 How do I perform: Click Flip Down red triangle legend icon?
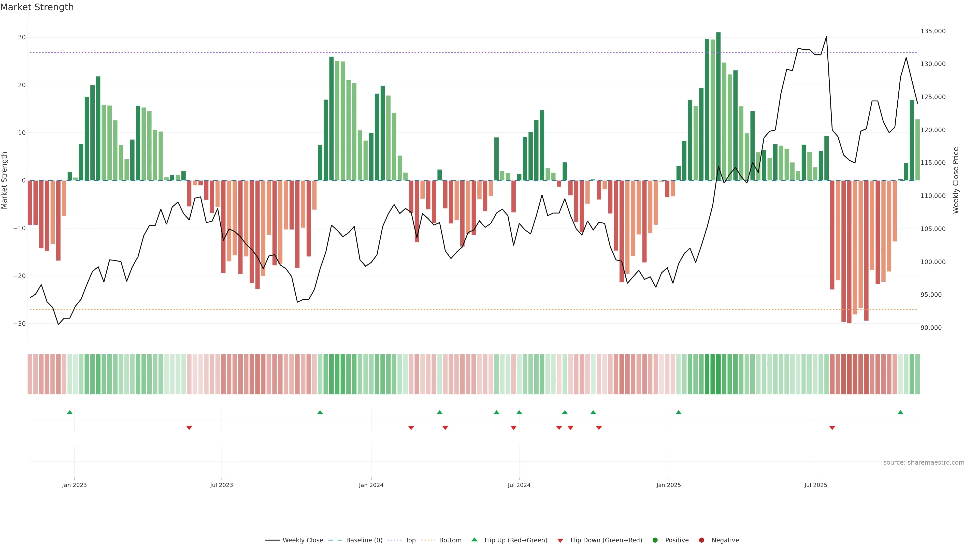click(x=560, y=541)
